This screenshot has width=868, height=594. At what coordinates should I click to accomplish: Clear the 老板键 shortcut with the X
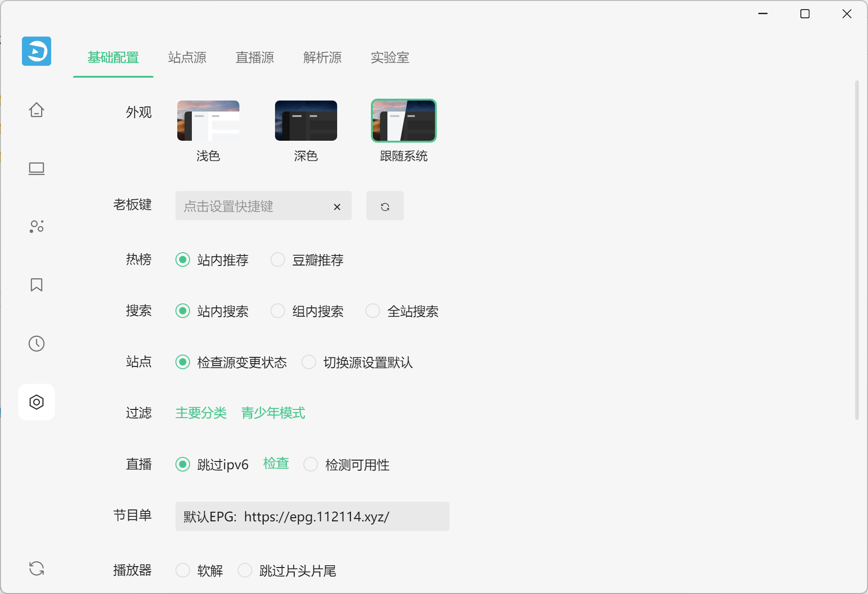pyautogui.click(x=337, y=207)
